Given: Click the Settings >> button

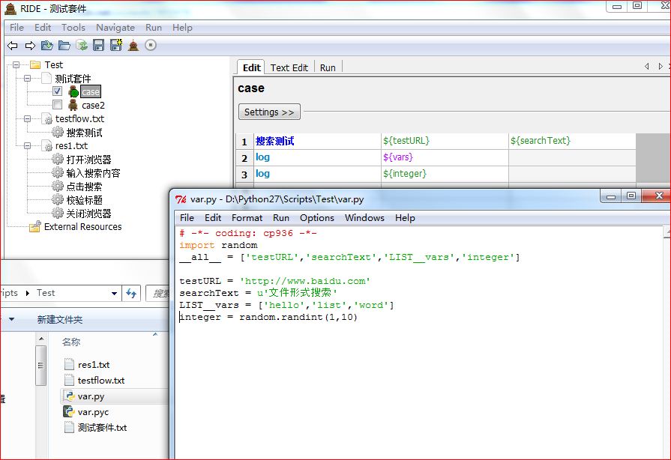Looking at the screenshot, I should click(269, 112).
